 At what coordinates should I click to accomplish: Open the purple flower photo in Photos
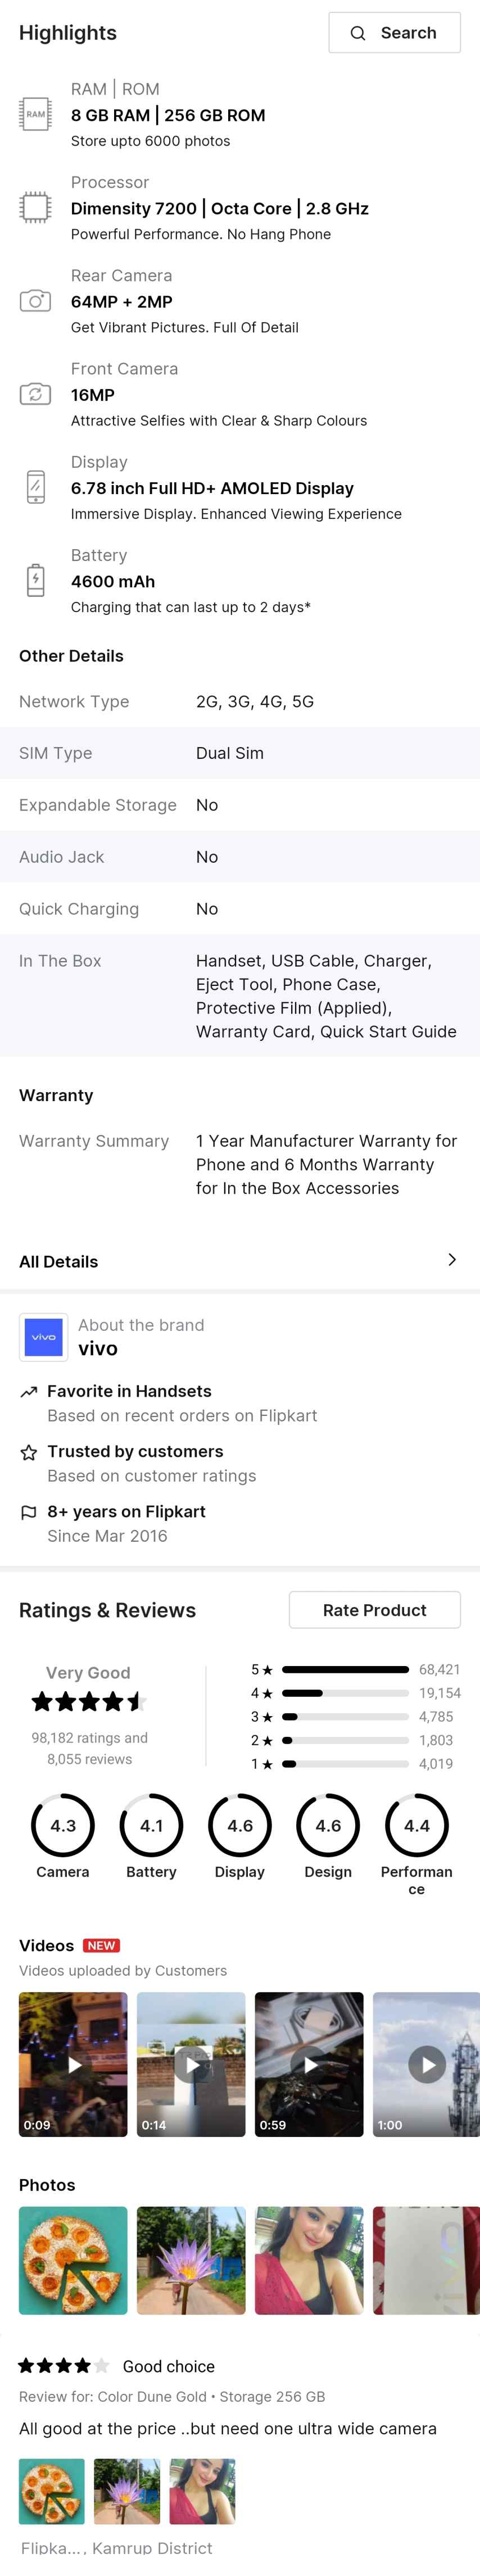pyautogui.click(x=191, y=2260)
